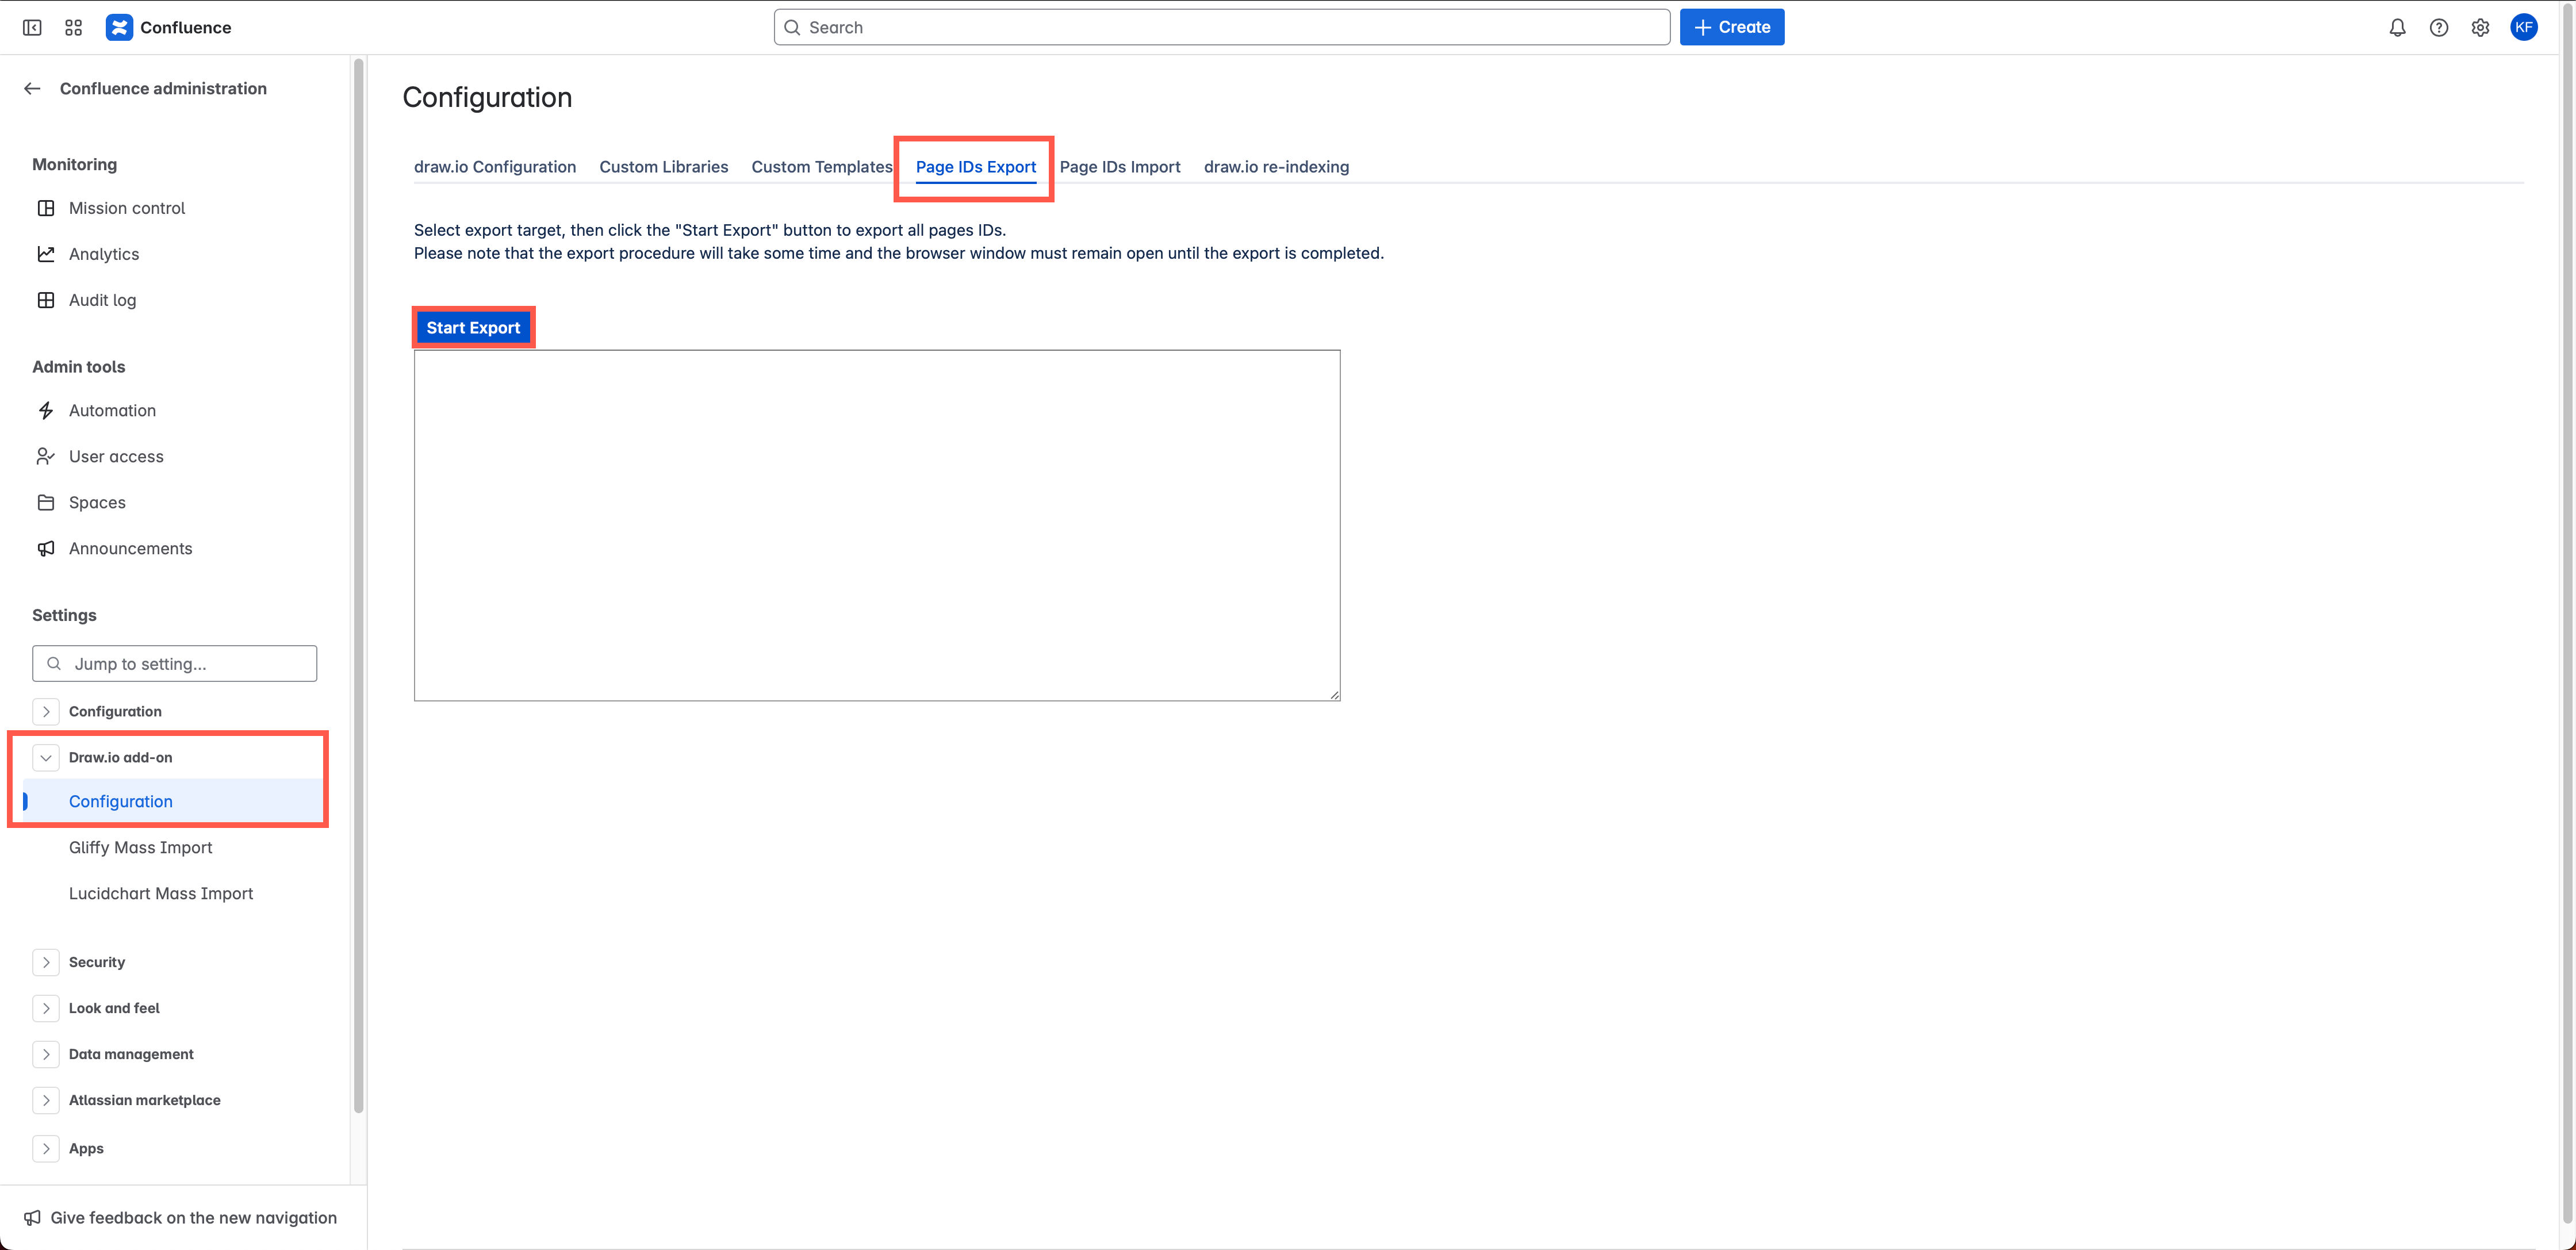This screenshot has height=1250, width=2576.
Task: Open the notifications bell
Action: (2397, 27)
